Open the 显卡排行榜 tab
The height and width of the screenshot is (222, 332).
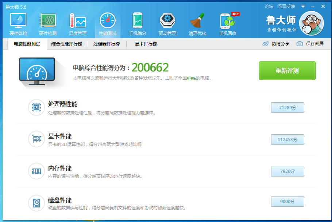(146, 44)
